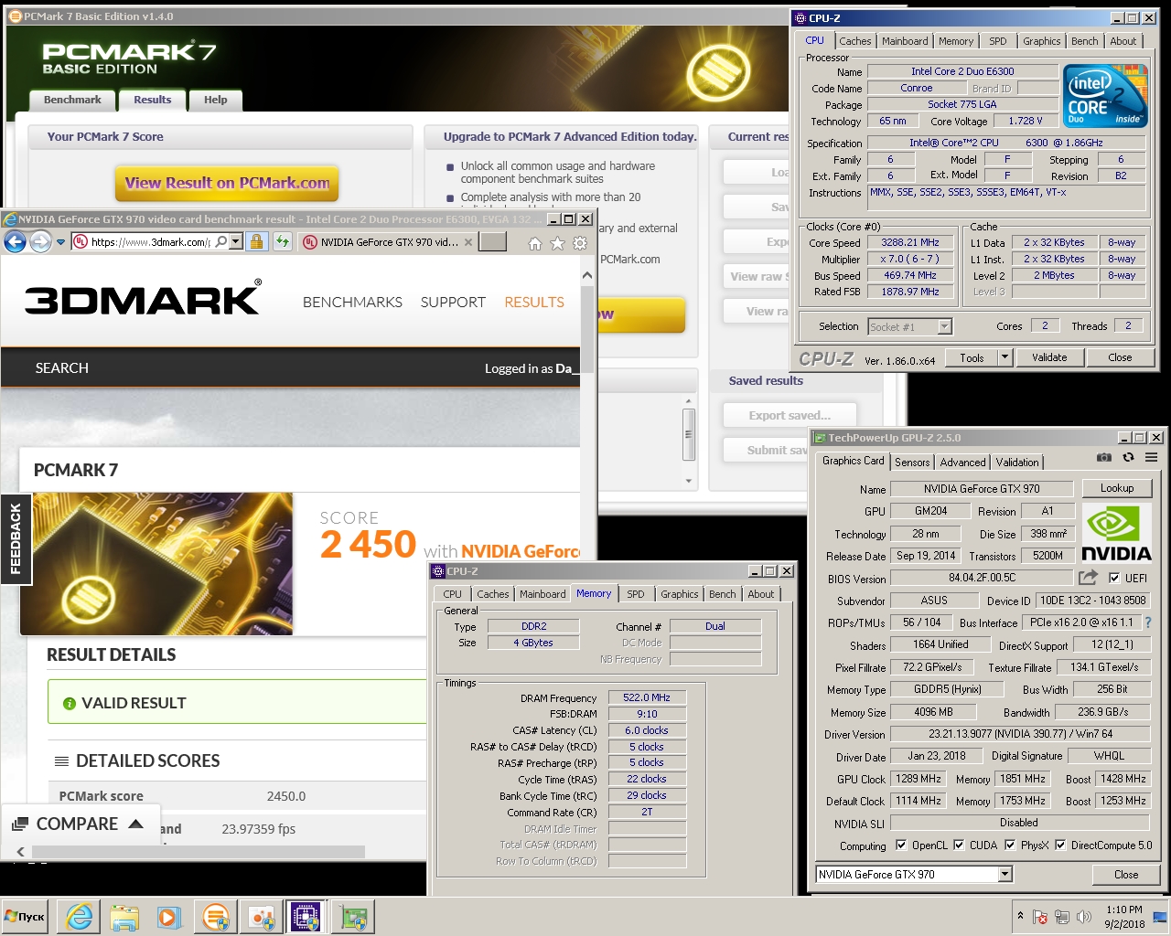This screenshot has width=1171, height=936.
Task: Open File Explorer from taskbar
Action: point(124,917)
